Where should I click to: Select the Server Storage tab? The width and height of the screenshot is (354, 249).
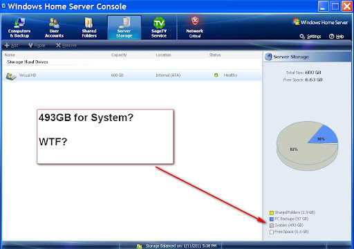pos(124,28)
